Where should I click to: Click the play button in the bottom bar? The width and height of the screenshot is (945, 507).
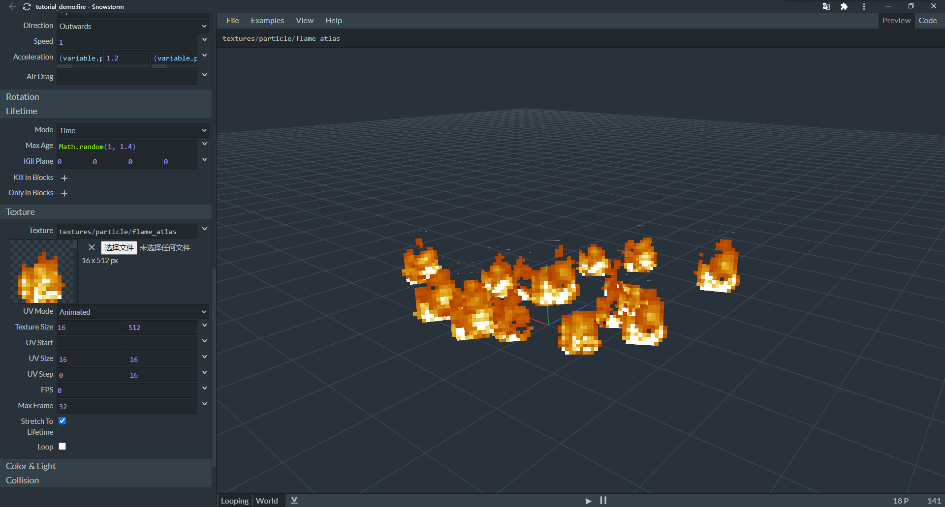pyautogui.click(x=588, y=501)
